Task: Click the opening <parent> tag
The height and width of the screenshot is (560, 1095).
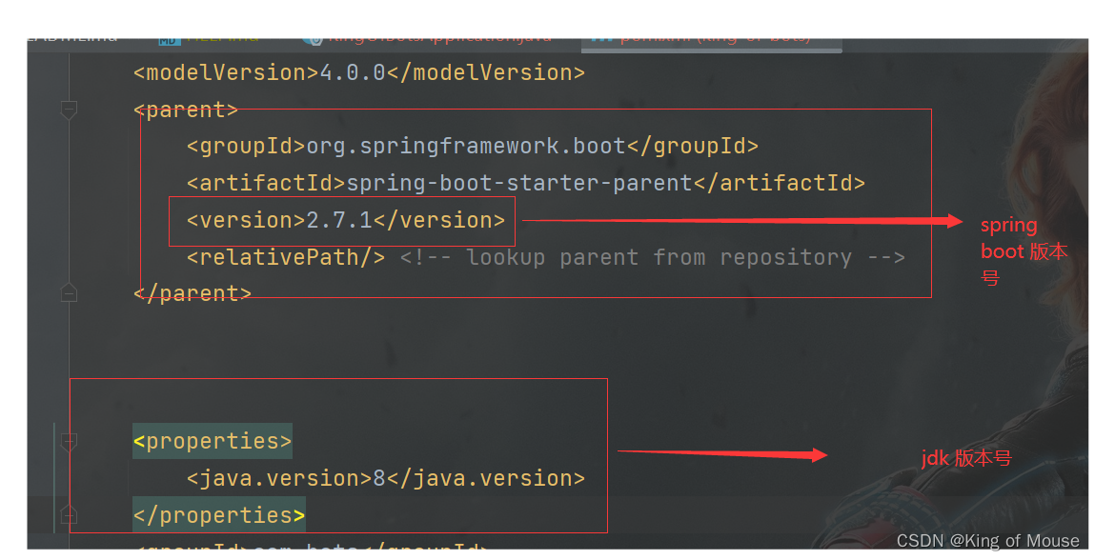Action: tap(186, 110)
